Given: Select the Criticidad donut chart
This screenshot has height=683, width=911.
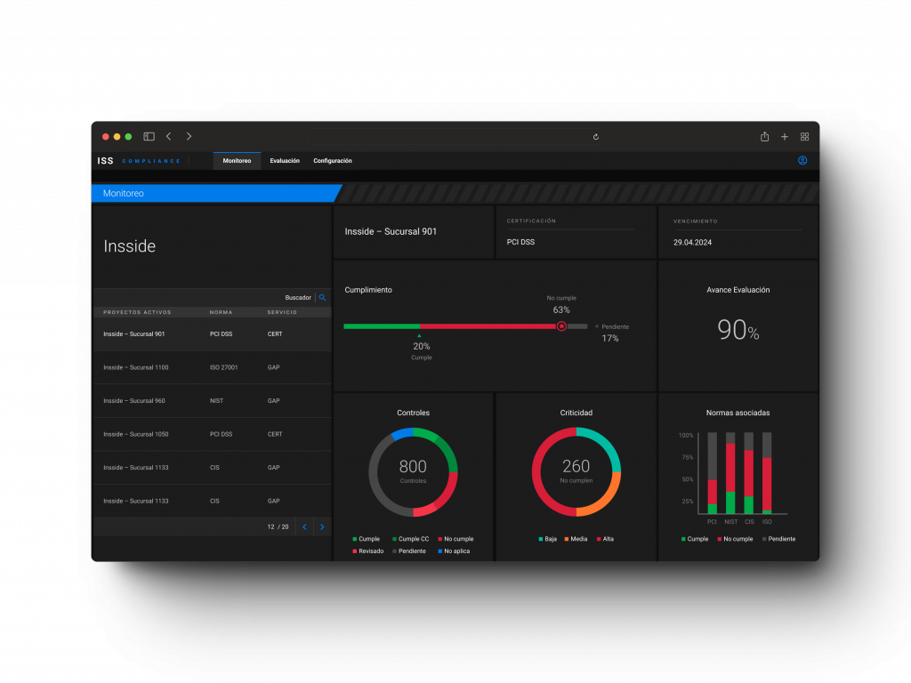Looking at the screenshot, I should pos(575,469).
